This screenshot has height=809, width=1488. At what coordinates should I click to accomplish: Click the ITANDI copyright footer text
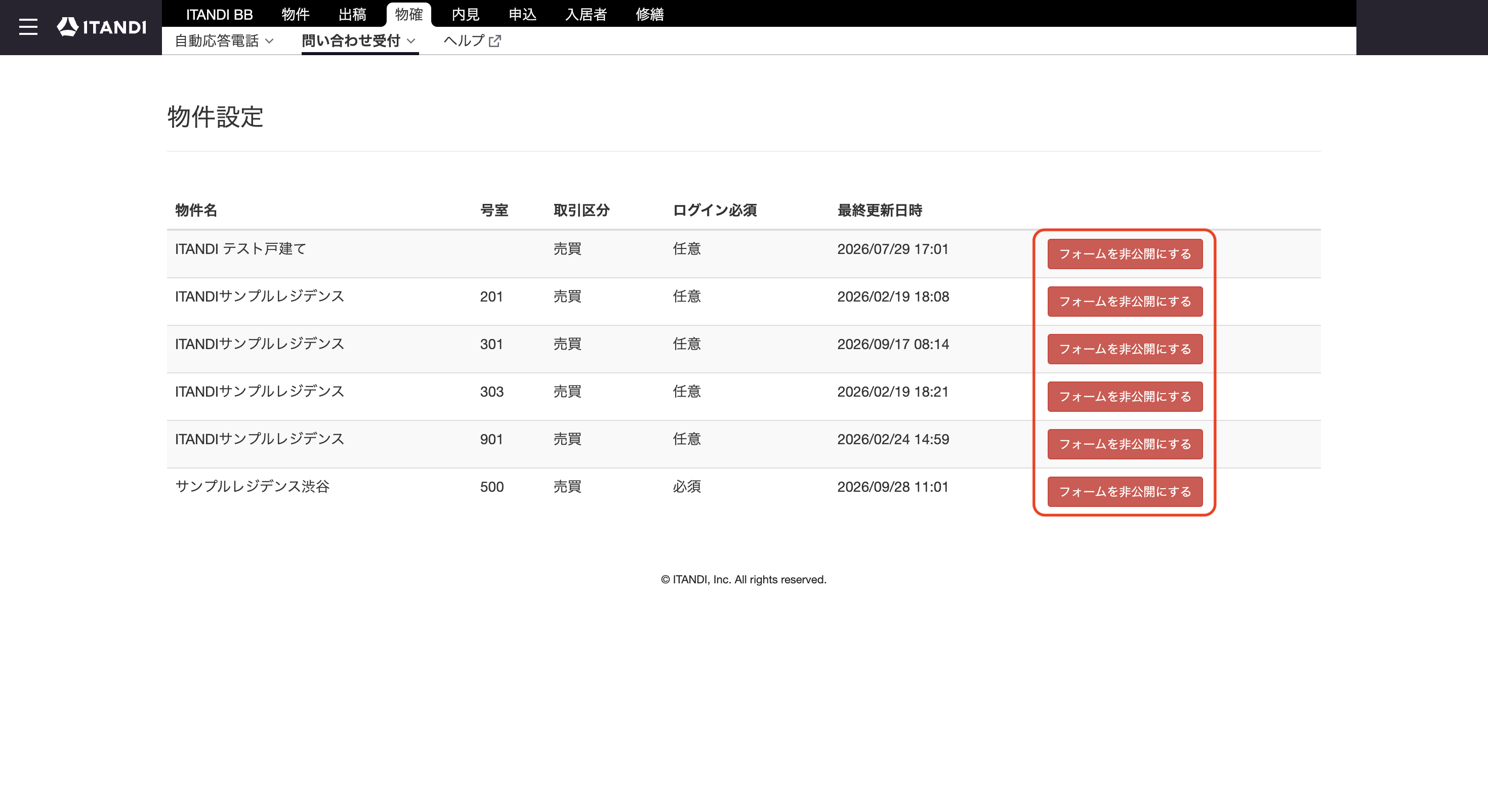tap(743, 579)
